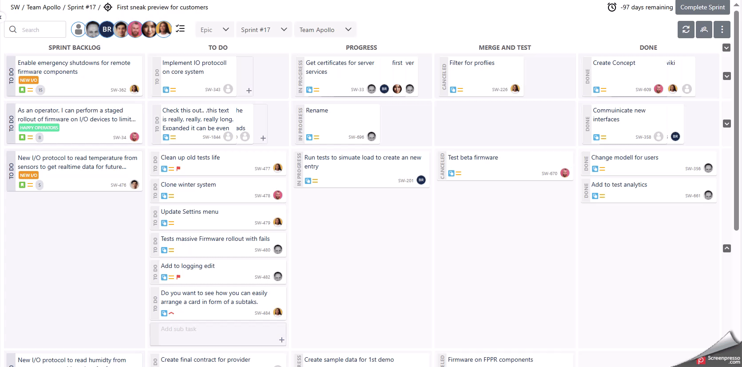The height and width of the screenshot is (367, 742).
Task: Click assignee avatar on Test beta firmware
Action: (x=565, y=173)
